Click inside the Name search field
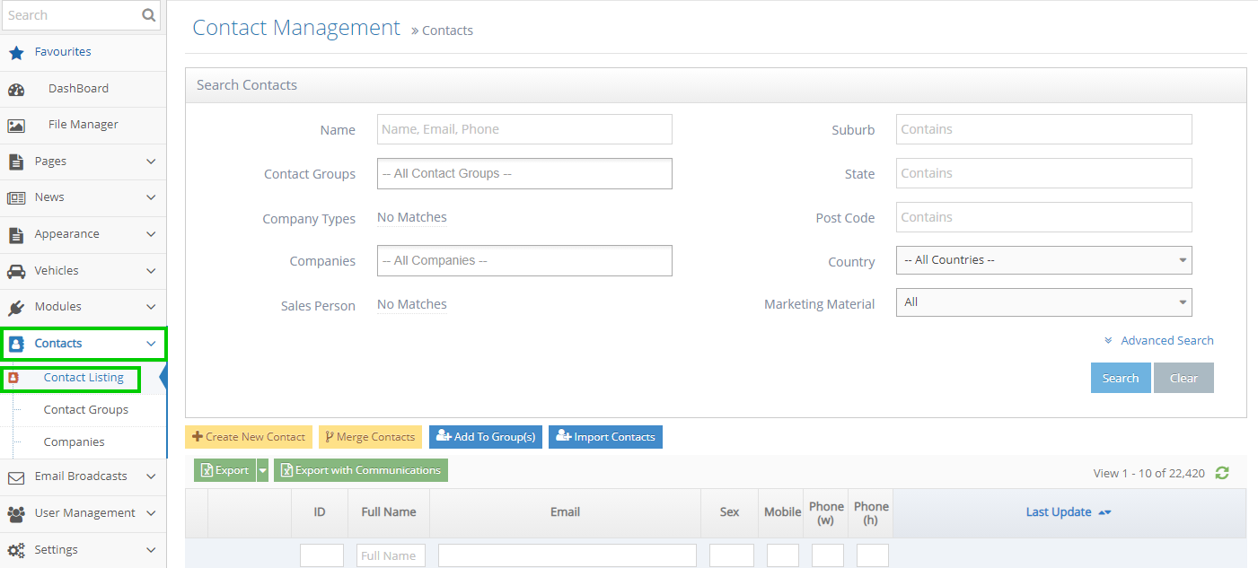This screenshot has width=1258, height=568. coord(524,128)
